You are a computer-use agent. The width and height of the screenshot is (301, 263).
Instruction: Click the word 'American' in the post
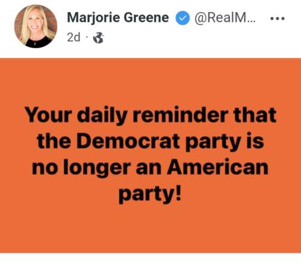[218, 167]
